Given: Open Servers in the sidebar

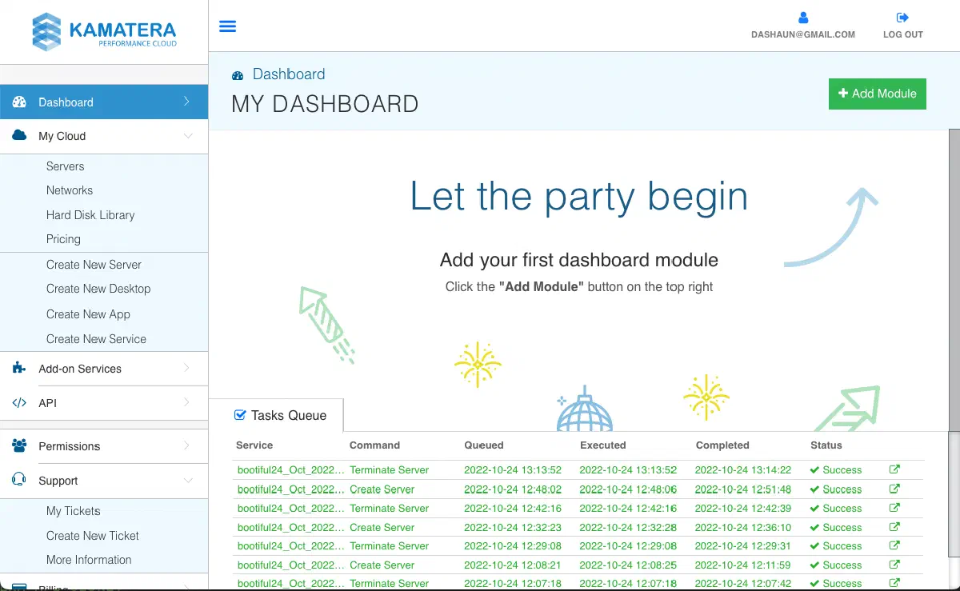Looking at the screenshot, I should tap(65, 166).
